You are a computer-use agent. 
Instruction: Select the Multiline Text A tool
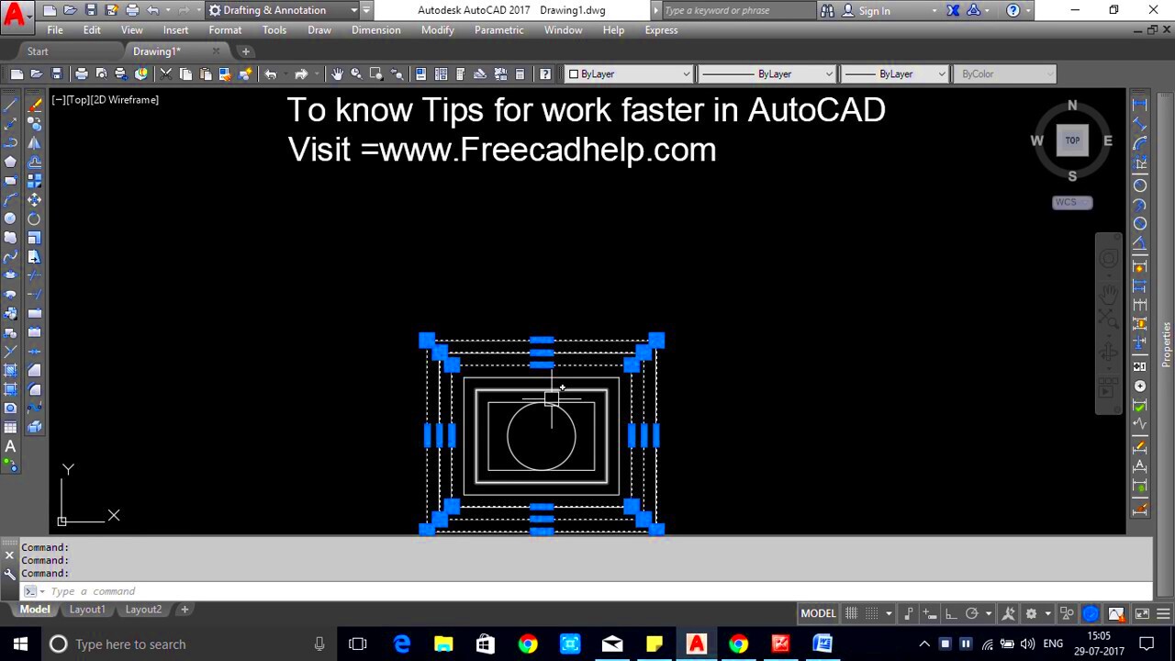tap(10, 446)
